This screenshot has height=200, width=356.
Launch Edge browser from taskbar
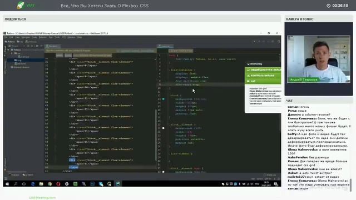[33, 184]
